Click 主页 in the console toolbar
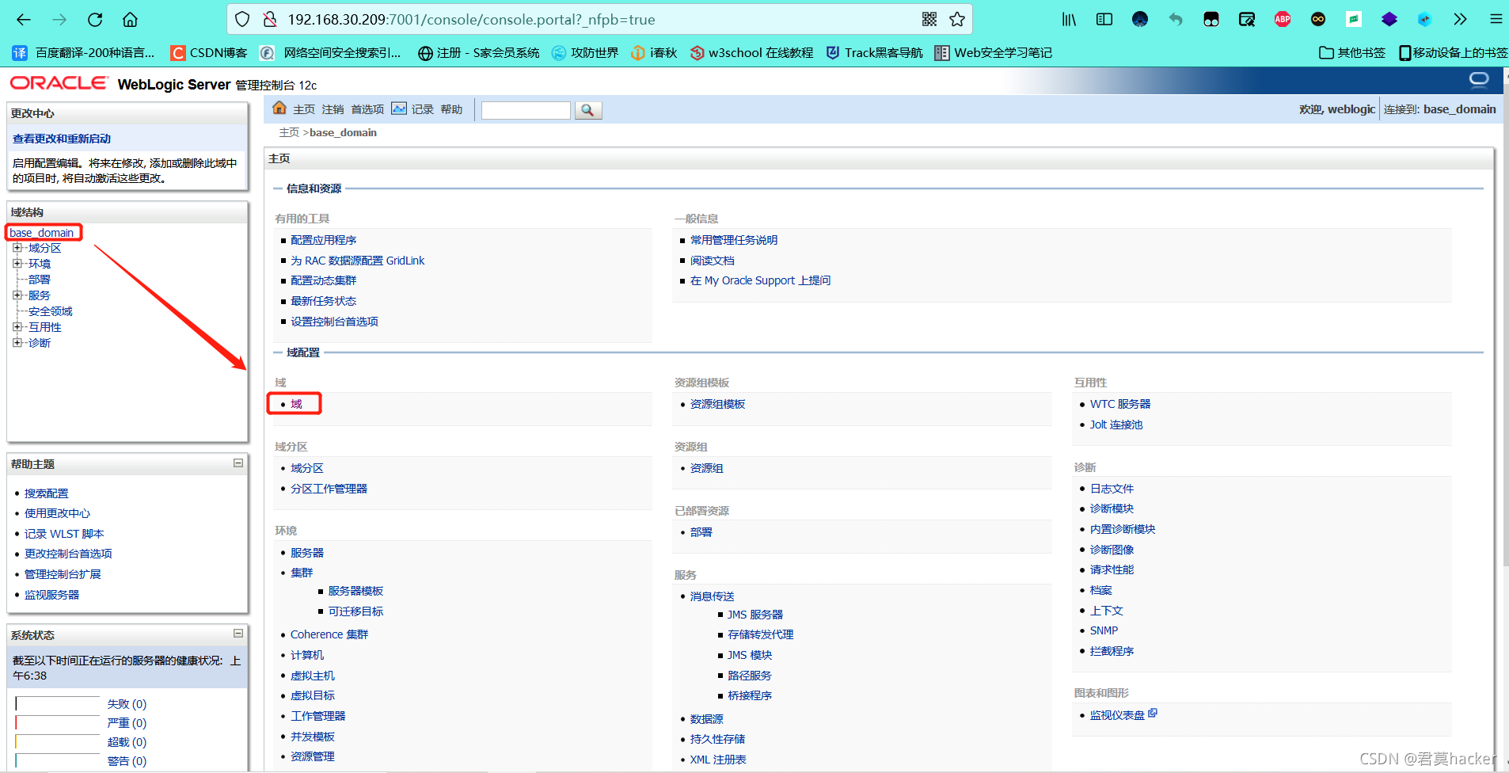 point(304,109)
